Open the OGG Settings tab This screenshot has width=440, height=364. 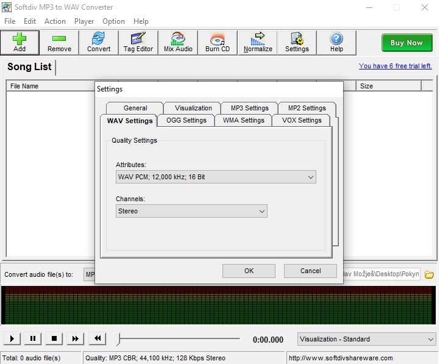point(186,120)
